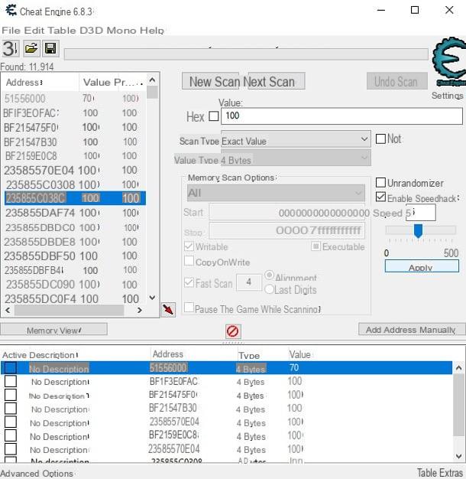This screenshot has width=466, height=479.
Task: Toggle the Fast Scan checkbox
Action: [x=189, y=282]
